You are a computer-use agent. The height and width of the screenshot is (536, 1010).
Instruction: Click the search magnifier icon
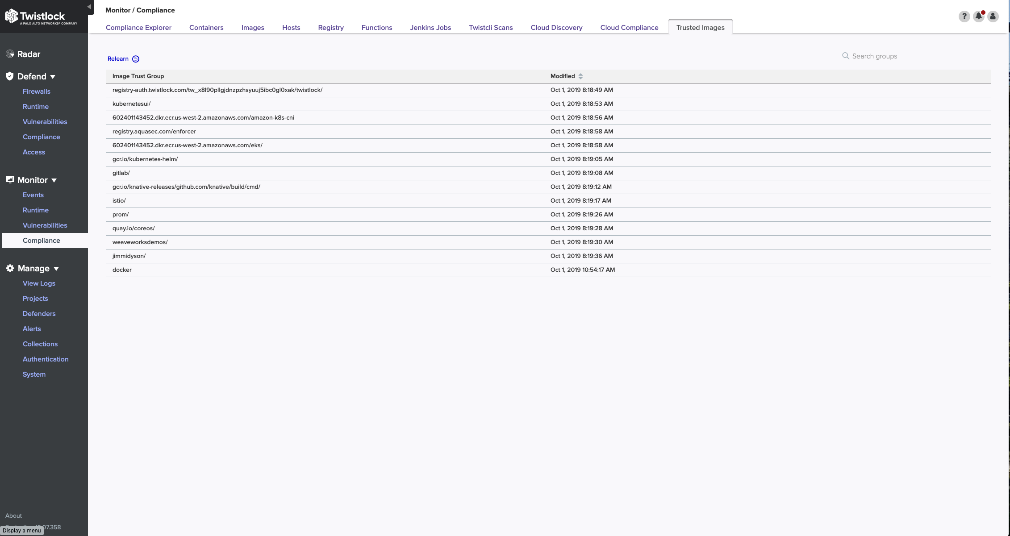845,56
